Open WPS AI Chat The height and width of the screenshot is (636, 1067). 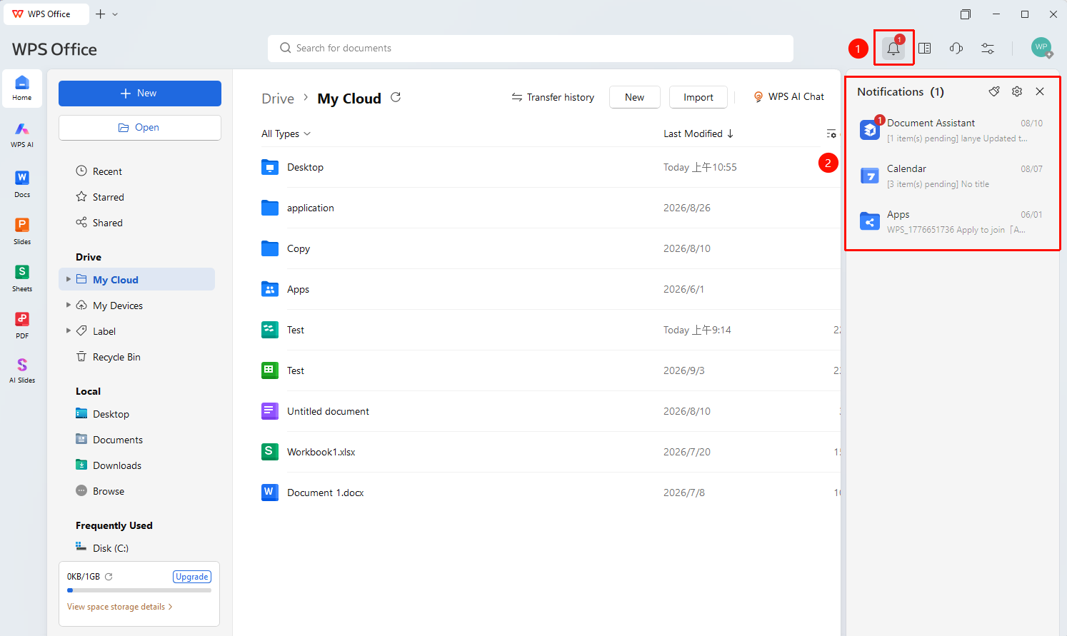click(788, 97)
